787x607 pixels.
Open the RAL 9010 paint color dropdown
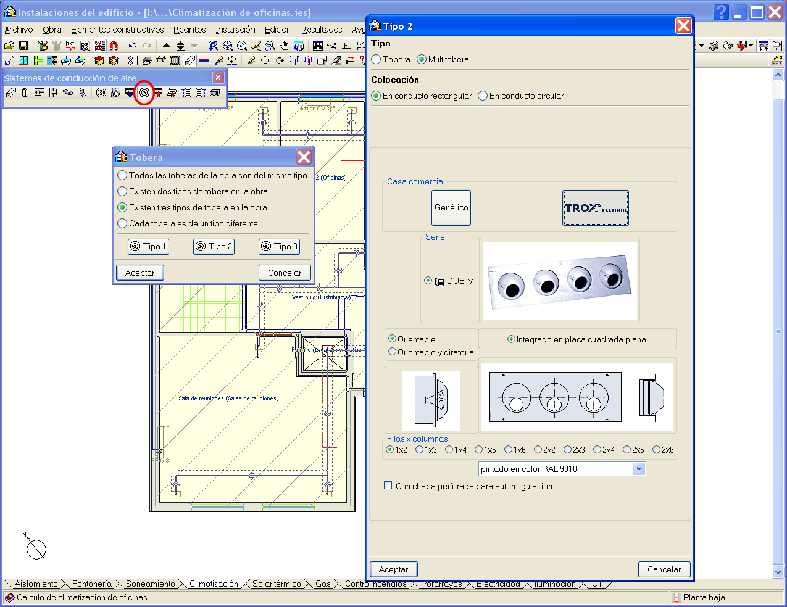[x=639, y=469]
